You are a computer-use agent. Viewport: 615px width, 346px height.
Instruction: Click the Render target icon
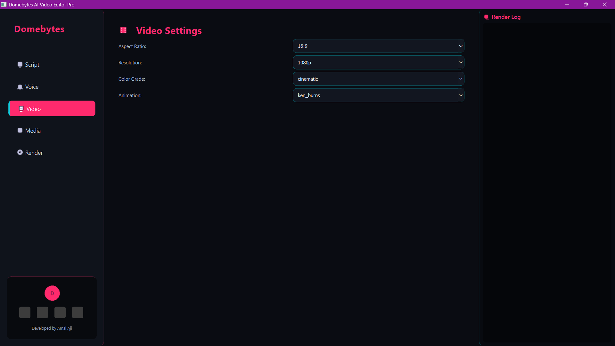20,152
